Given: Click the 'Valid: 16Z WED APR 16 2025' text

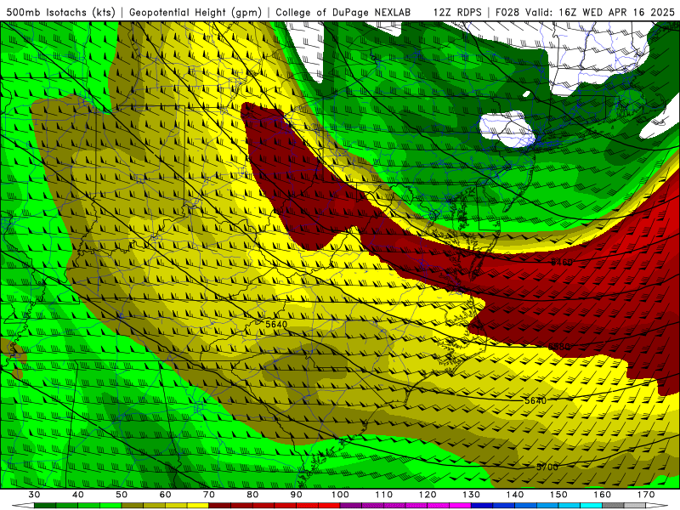Looking at the screenshot, I should pyautogui.click(x=600, y=12).
